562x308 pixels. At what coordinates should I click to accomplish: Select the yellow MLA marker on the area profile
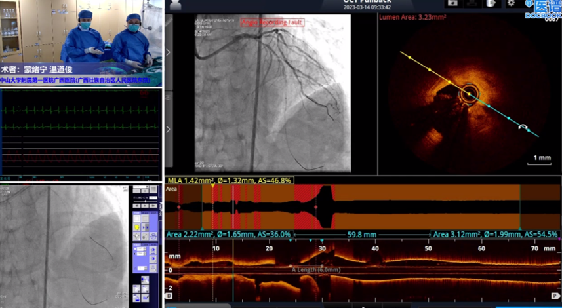tap(213, 186)
